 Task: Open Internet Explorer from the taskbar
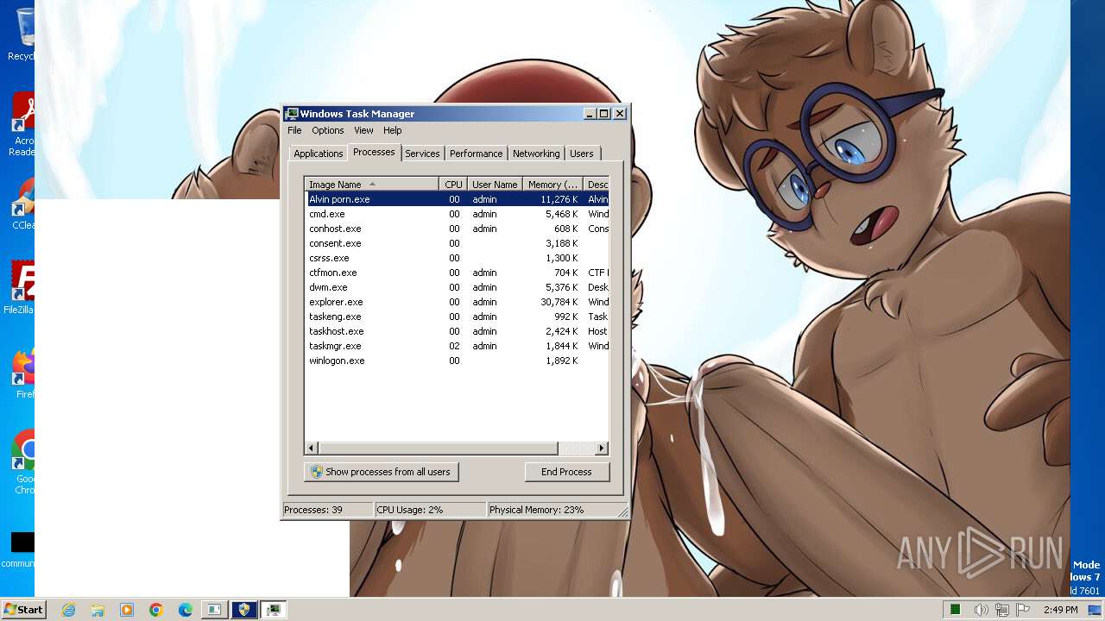[x=68, y=610]
